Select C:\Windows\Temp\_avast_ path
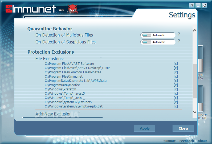This screenshot has width=212, height=144. pos(65,98)
